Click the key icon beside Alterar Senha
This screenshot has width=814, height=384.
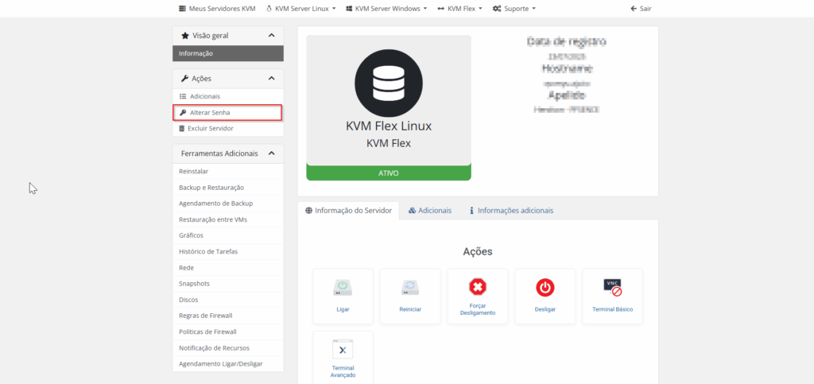pos(183,113)
